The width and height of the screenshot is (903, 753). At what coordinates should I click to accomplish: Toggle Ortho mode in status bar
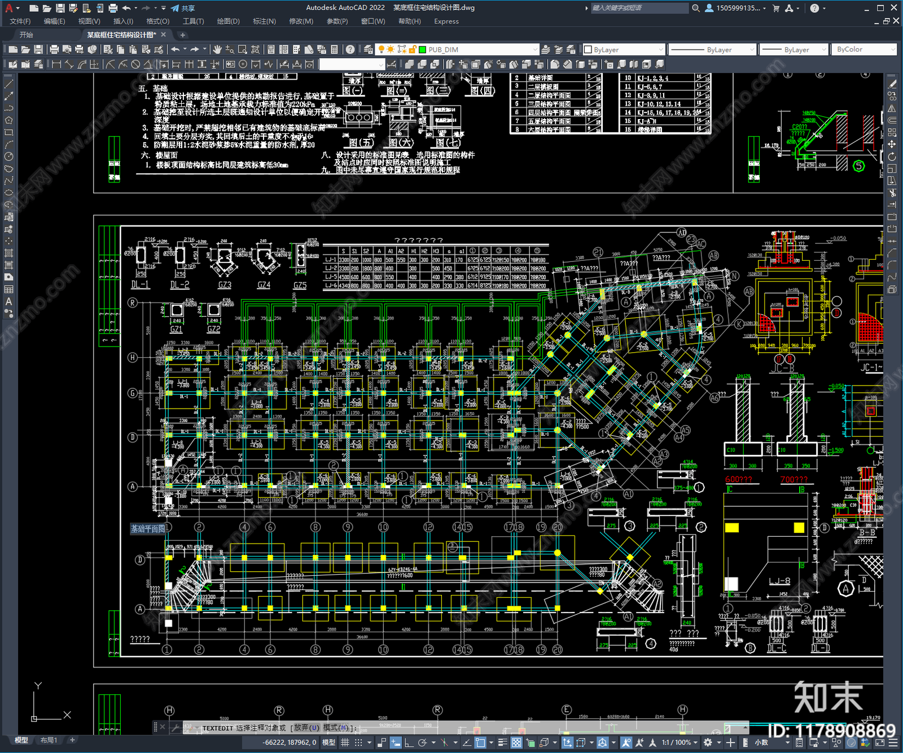coord(409,742)
